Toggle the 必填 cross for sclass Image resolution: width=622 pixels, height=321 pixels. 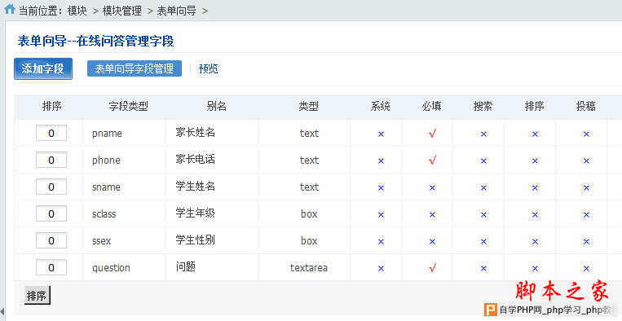pyautogui.click(x=432, y=215)
